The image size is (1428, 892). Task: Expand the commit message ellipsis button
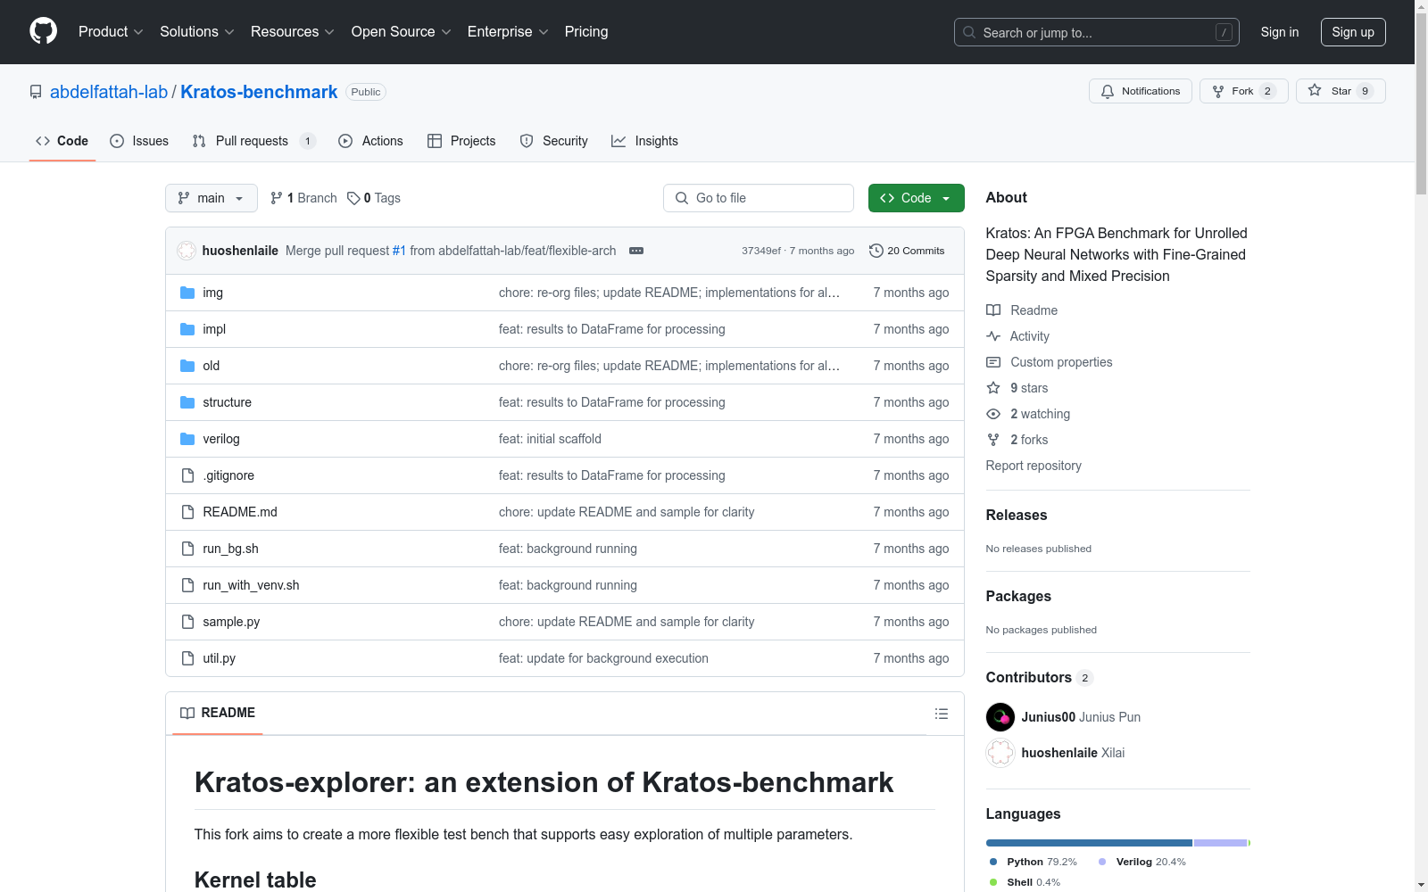click(x=636, y=251)
